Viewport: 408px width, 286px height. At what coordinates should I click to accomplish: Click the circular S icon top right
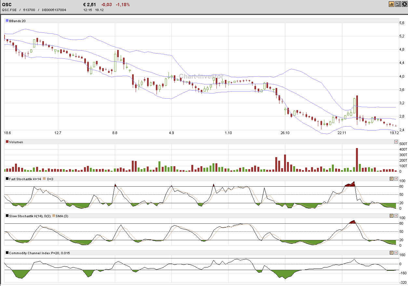[x=404, y=4]
